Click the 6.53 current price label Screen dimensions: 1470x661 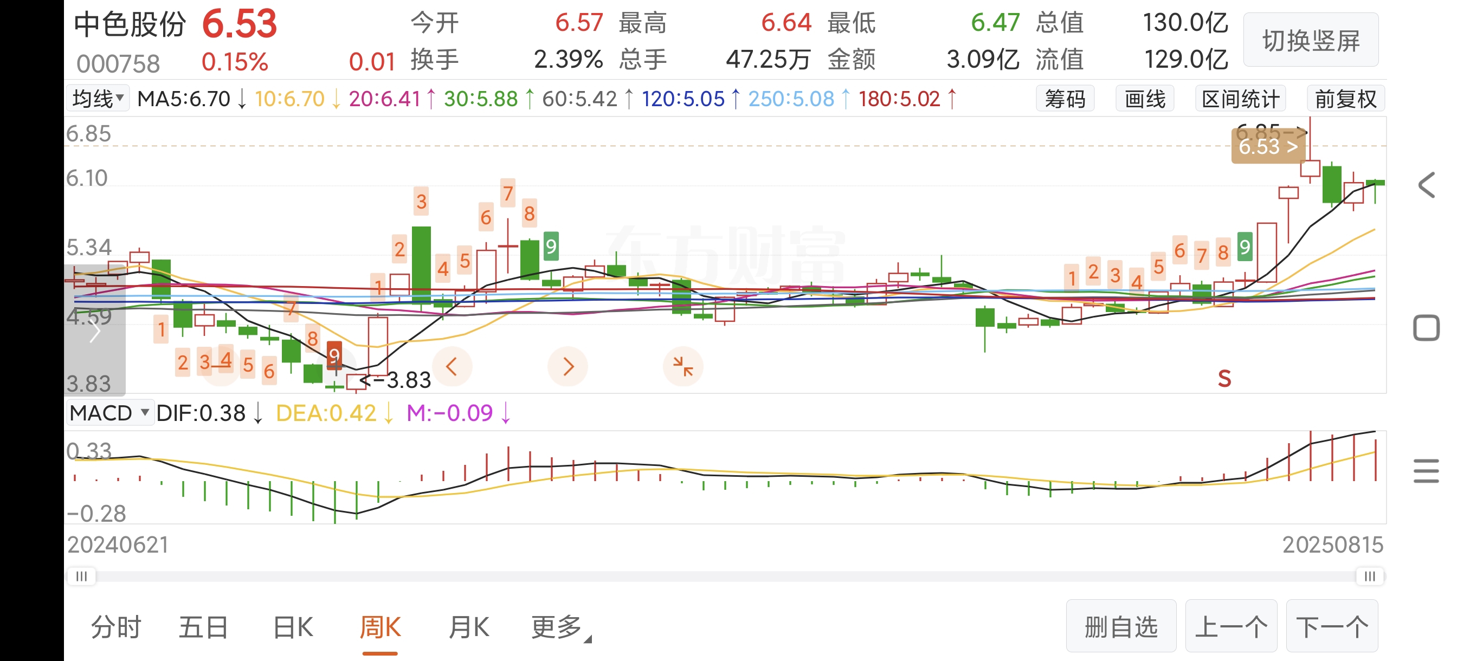click(x=1267, y=147)
